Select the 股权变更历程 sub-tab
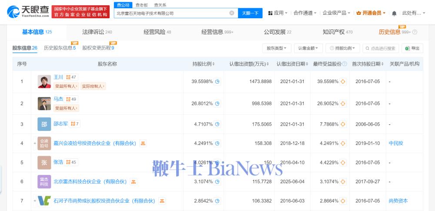Image resolution: width=435 pixels, height=211 pixels. coord(98,48)
